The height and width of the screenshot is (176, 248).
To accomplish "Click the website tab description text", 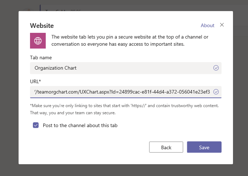I will [x=130, y=40].
